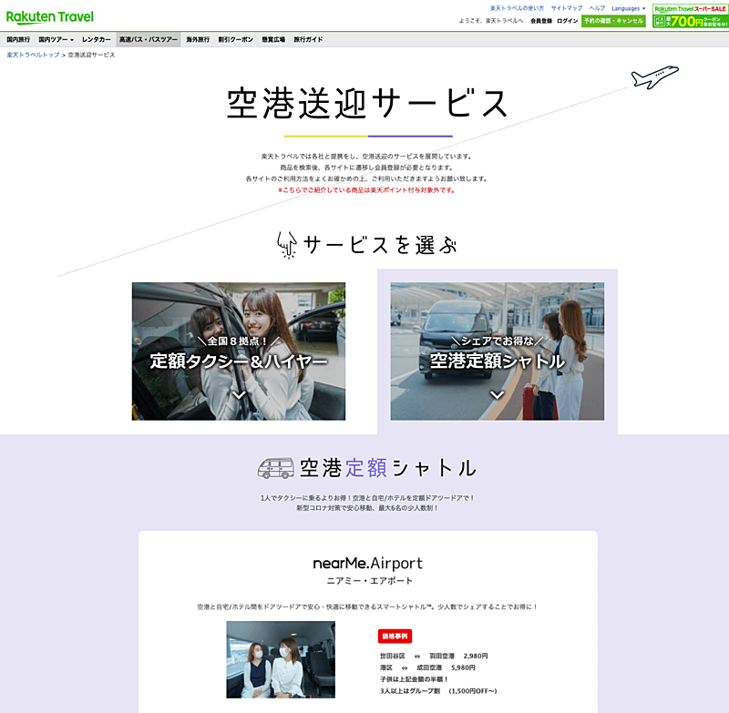Image resolution: width=729 pixels, height=713 pixels.
Task: Expand the Languages dropdown
Action: (x=628, y=8)
